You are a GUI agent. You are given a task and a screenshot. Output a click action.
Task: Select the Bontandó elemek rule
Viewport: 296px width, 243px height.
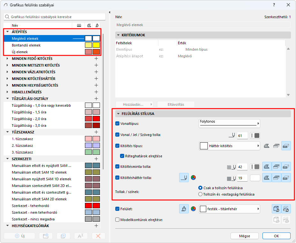52,45
